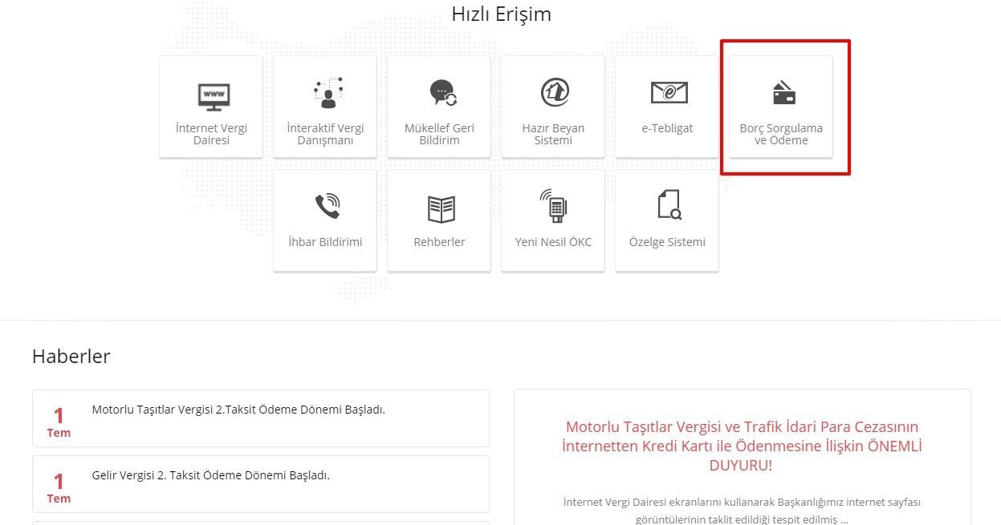
Task: Select the partially visible third news card
Action: point(260,522)
